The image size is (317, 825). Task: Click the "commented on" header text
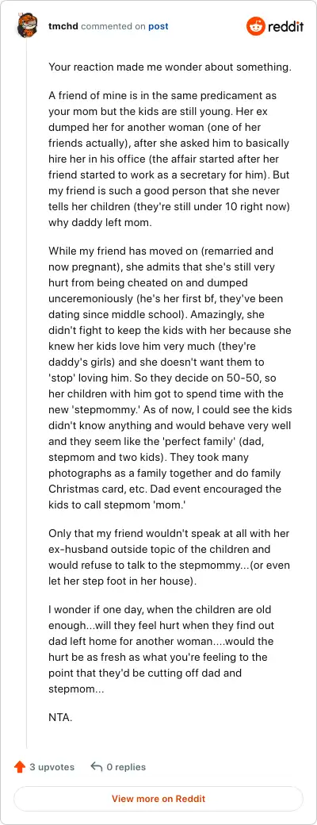pyautogui.click(x=113, y=25)
